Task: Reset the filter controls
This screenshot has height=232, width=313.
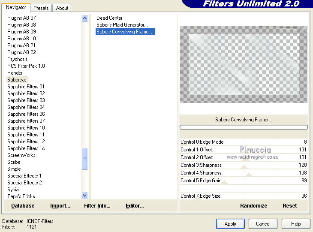Action: pos(290,206)
